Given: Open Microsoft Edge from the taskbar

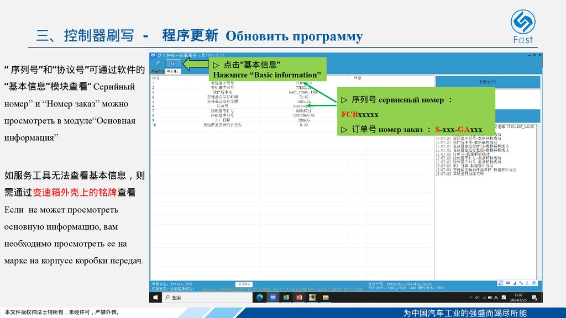Looking at the screenshot, I should coord(260,298).
